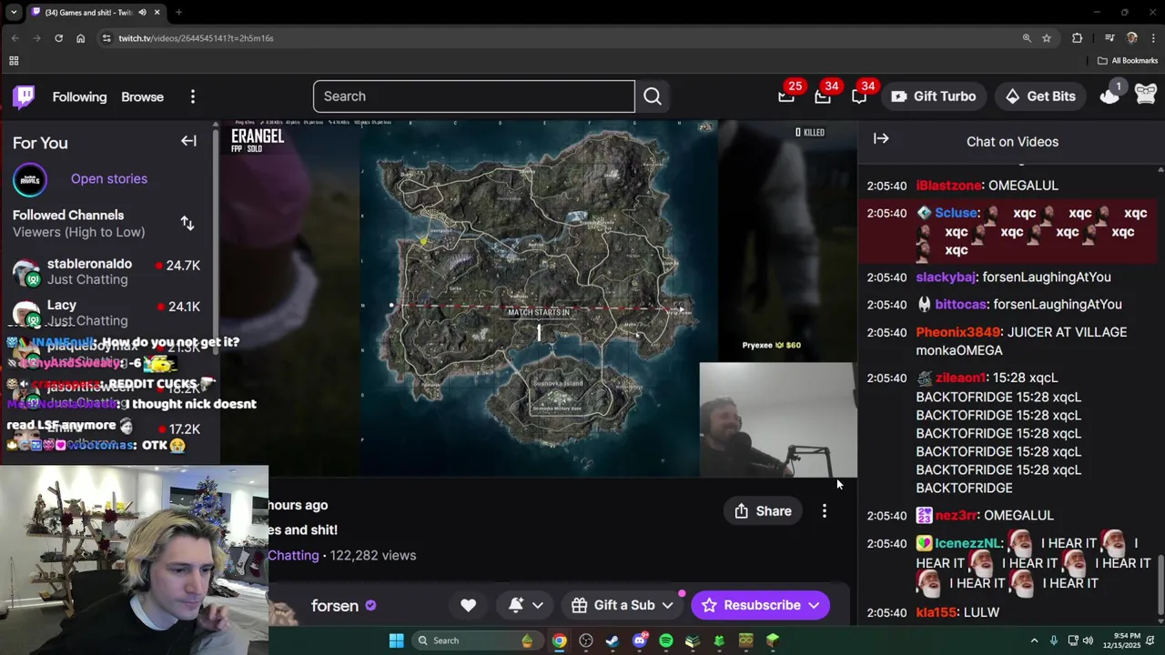This screenshot has height=655, width=1165.
Task: Bookmark this page with star icon
Action: (1047, 38)
